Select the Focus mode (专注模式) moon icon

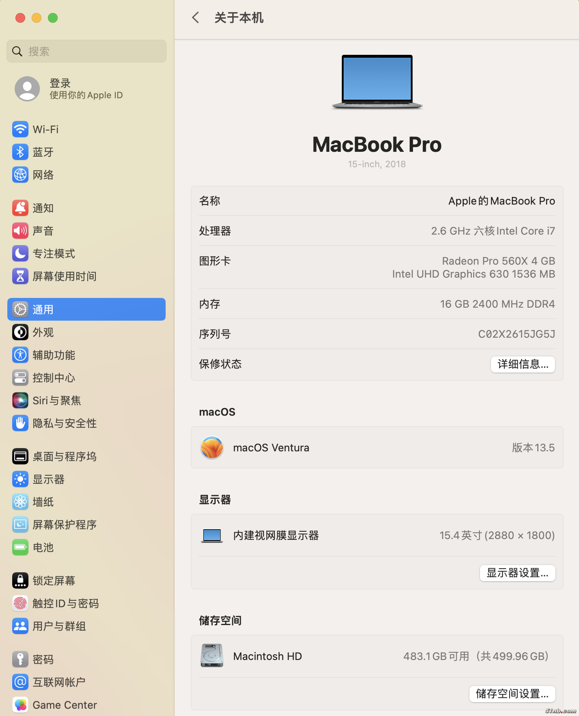20,254
